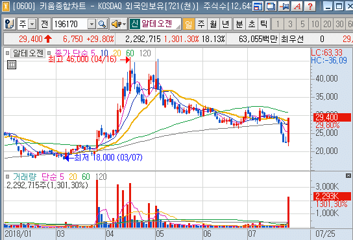This screenshot has width=353, height=240.
Task: Minimize the chart window
Action: [x=328, y=6]
